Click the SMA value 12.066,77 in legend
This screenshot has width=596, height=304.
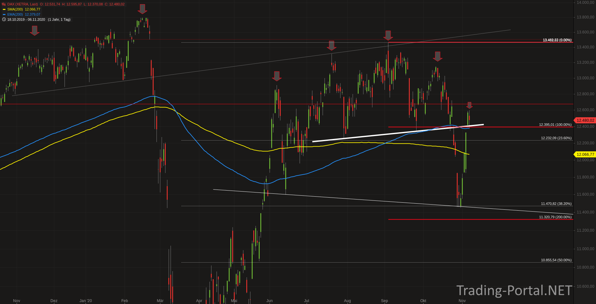point(33,10)
